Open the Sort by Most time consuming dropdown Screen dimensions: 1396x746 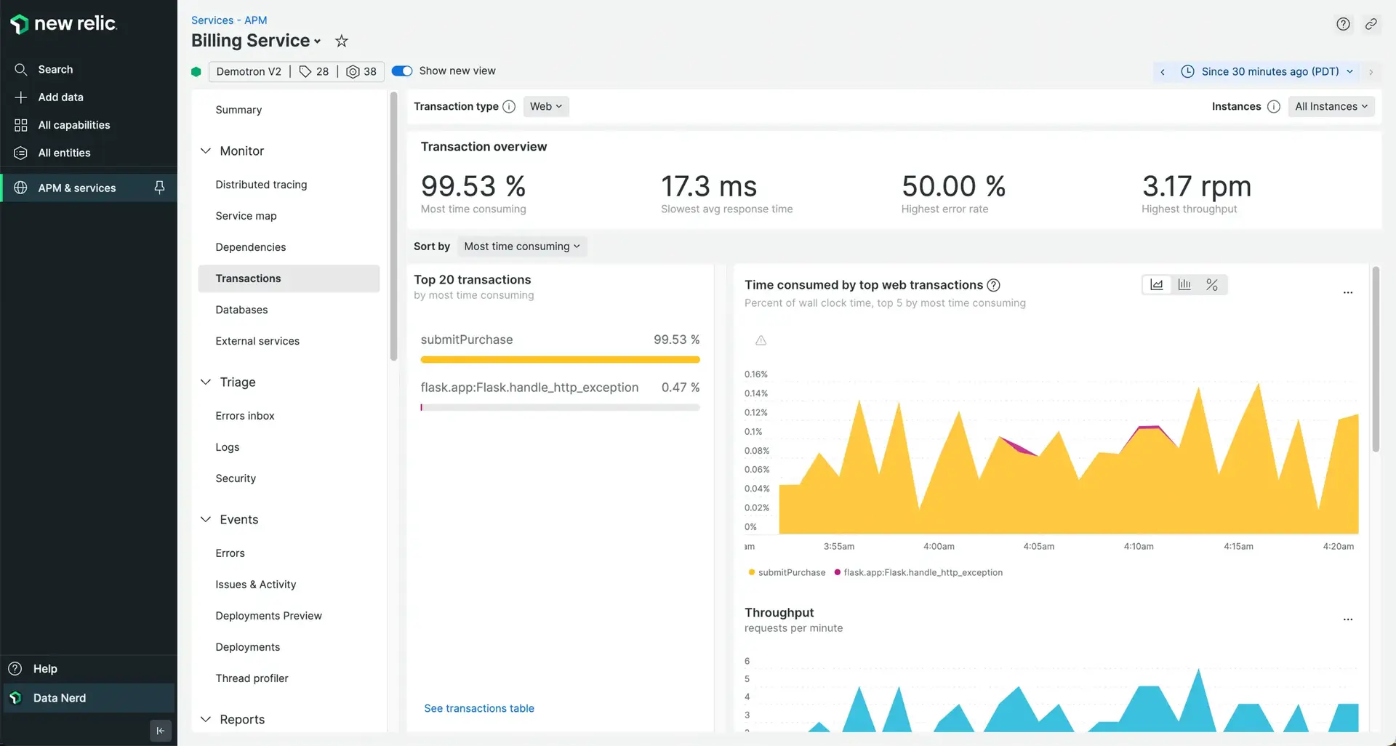pyautogui.click(x=522, y=246)
